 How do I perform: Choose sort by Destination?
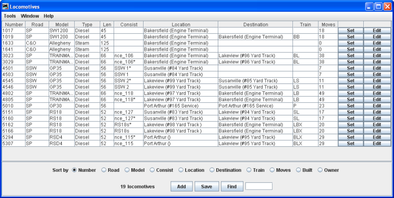coord(213,170)
